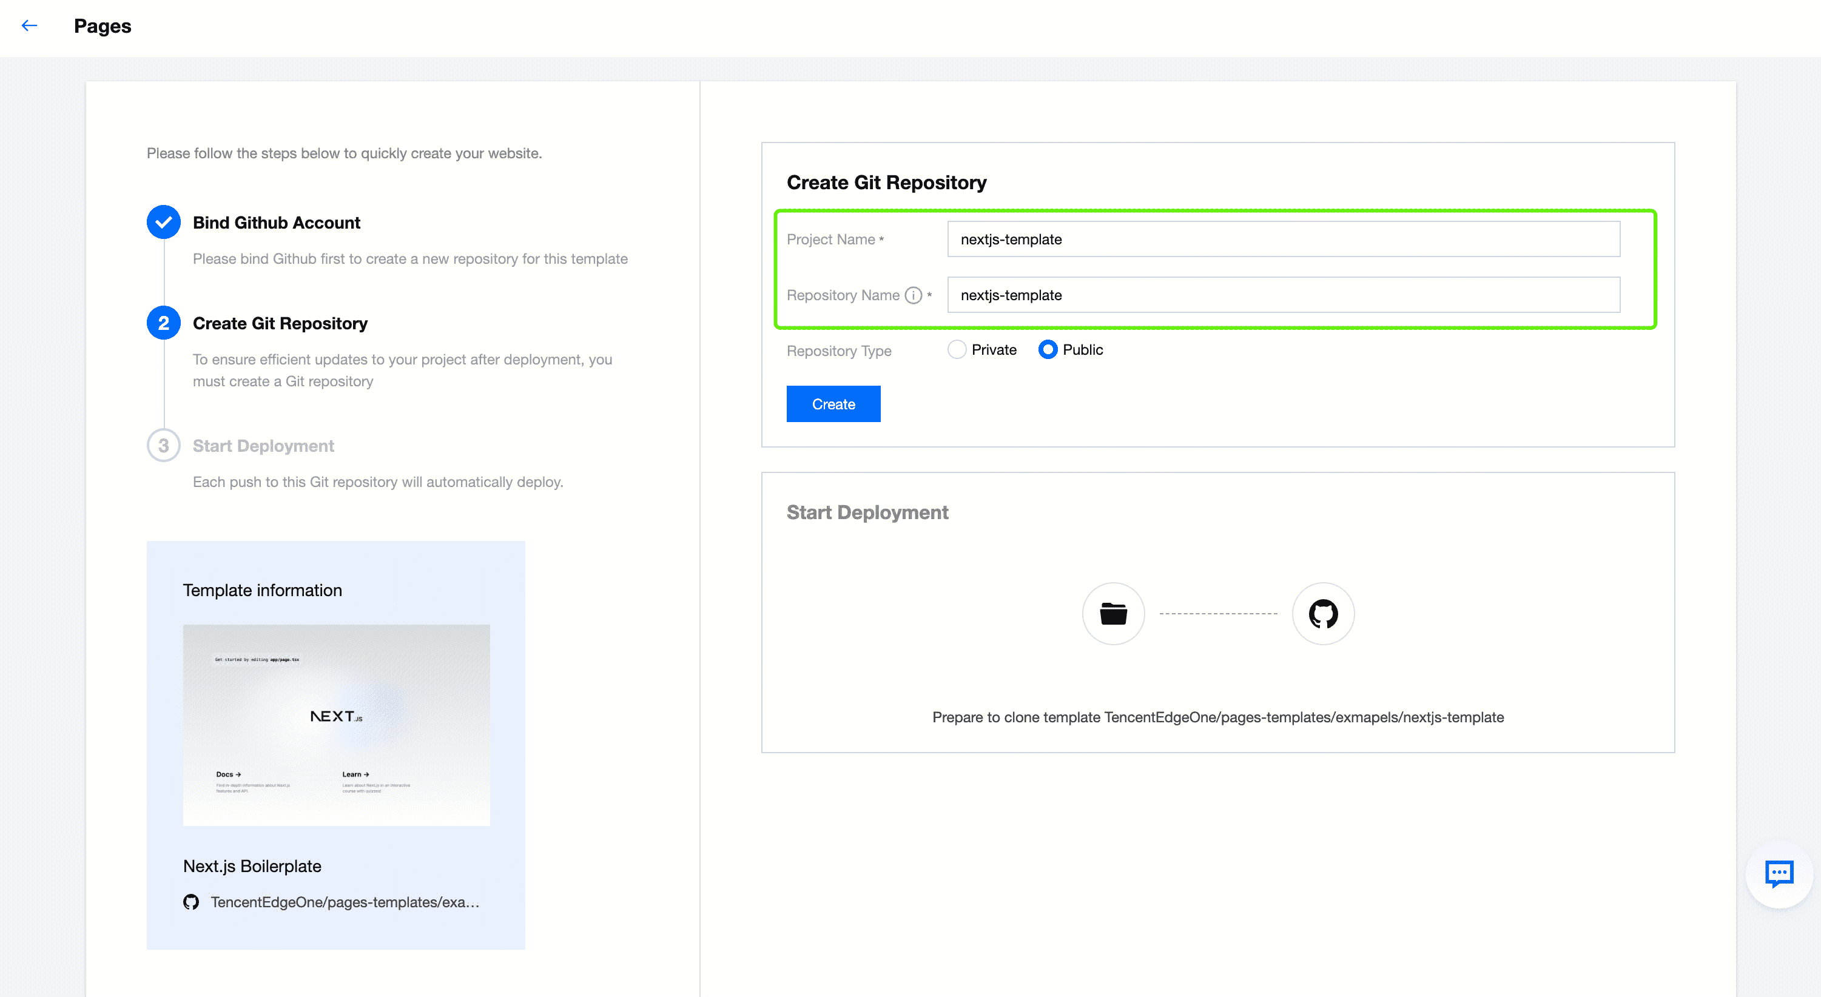This screenshot has height=997, width=1821.
Task: Clear the nextjs-template project name field
Action: pos(1283,238)
